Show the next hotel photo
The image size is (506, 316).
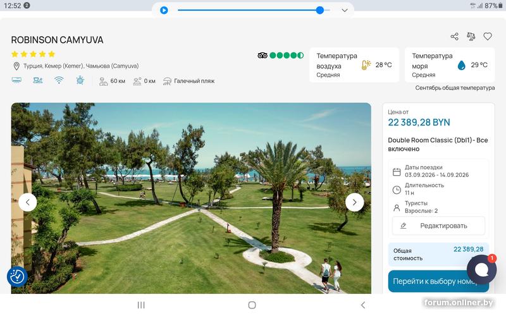click(x=354, y=202)
